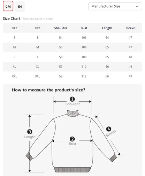Select the Length column header
Image resolution: width=145 pixels, height=176 pixels.
pyautogui.click(x=107, y=28)
